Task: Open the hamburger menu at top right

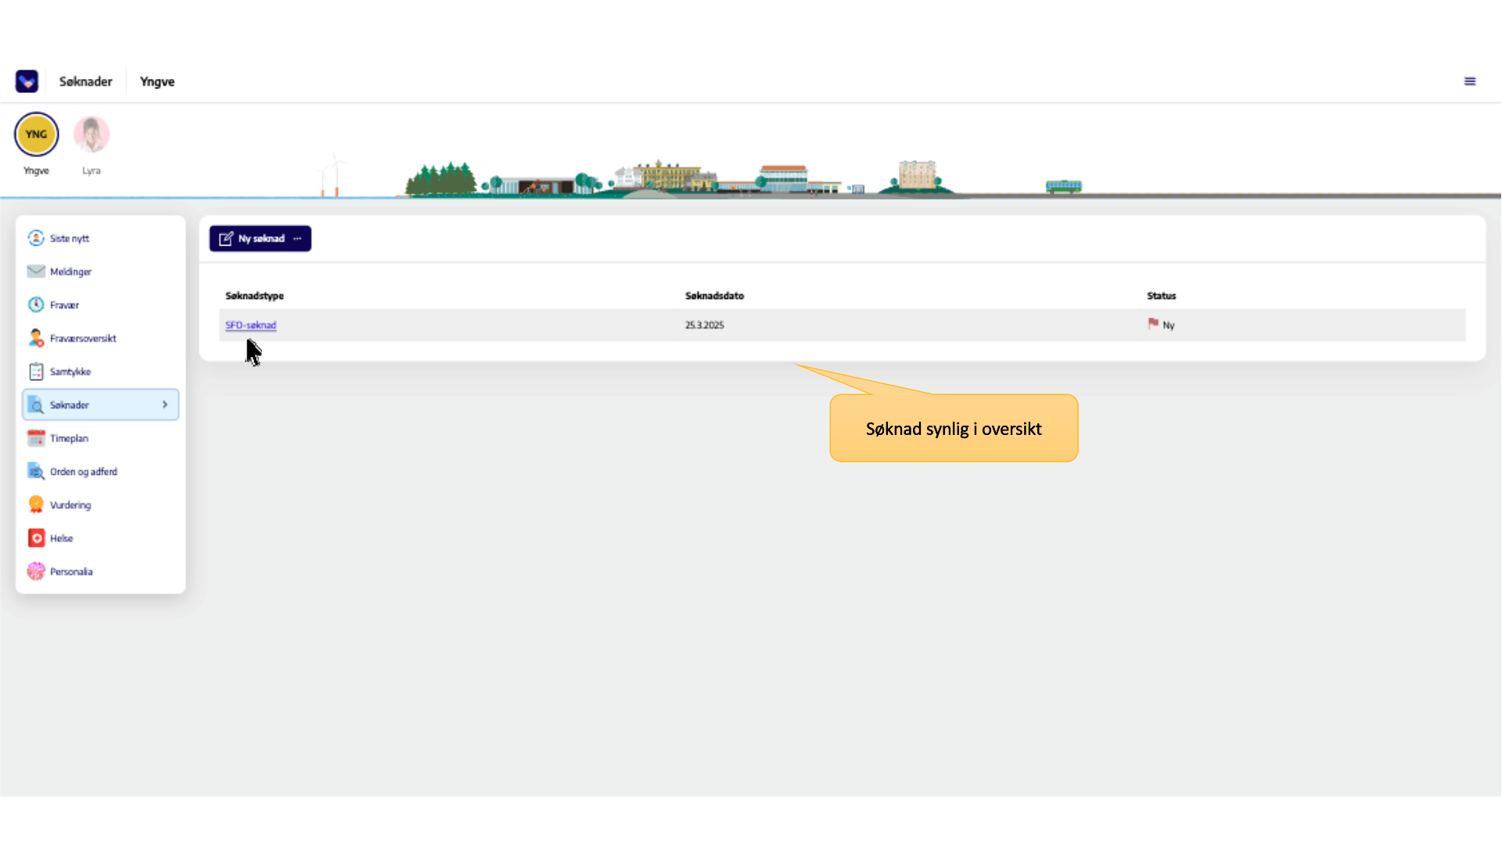Action: coord(1470,81)
